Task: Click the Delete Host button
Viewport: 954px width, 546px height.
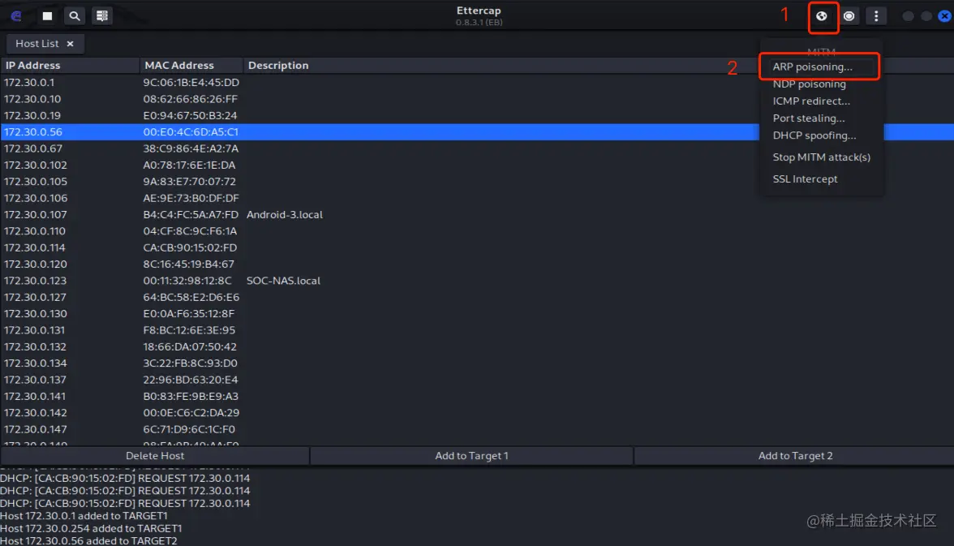Action: (x=154, y=456)
